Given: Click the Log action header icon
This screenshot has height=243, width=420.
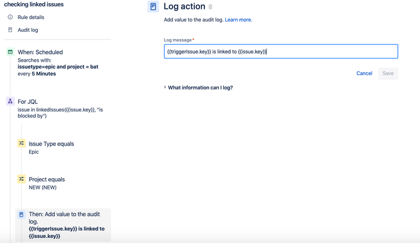Looking at the screenshot, I should 153,7.
